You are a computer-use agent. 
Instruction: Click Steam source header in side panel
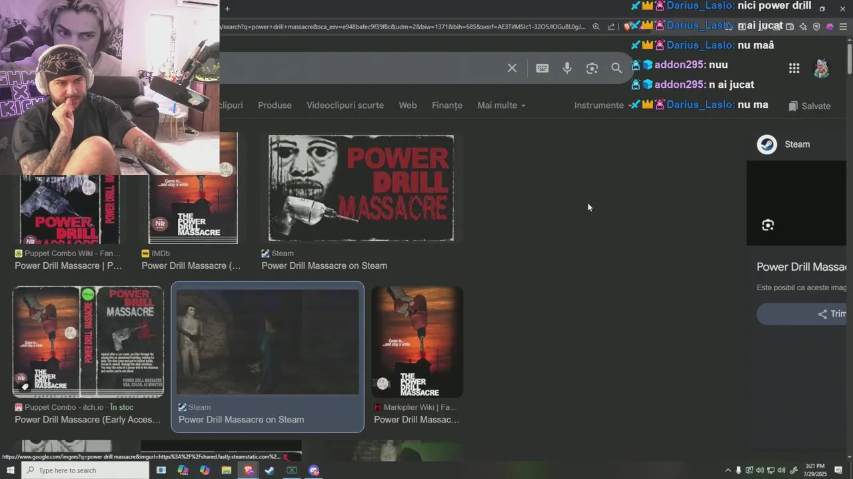pyautogui.click(x=784, y=144)
